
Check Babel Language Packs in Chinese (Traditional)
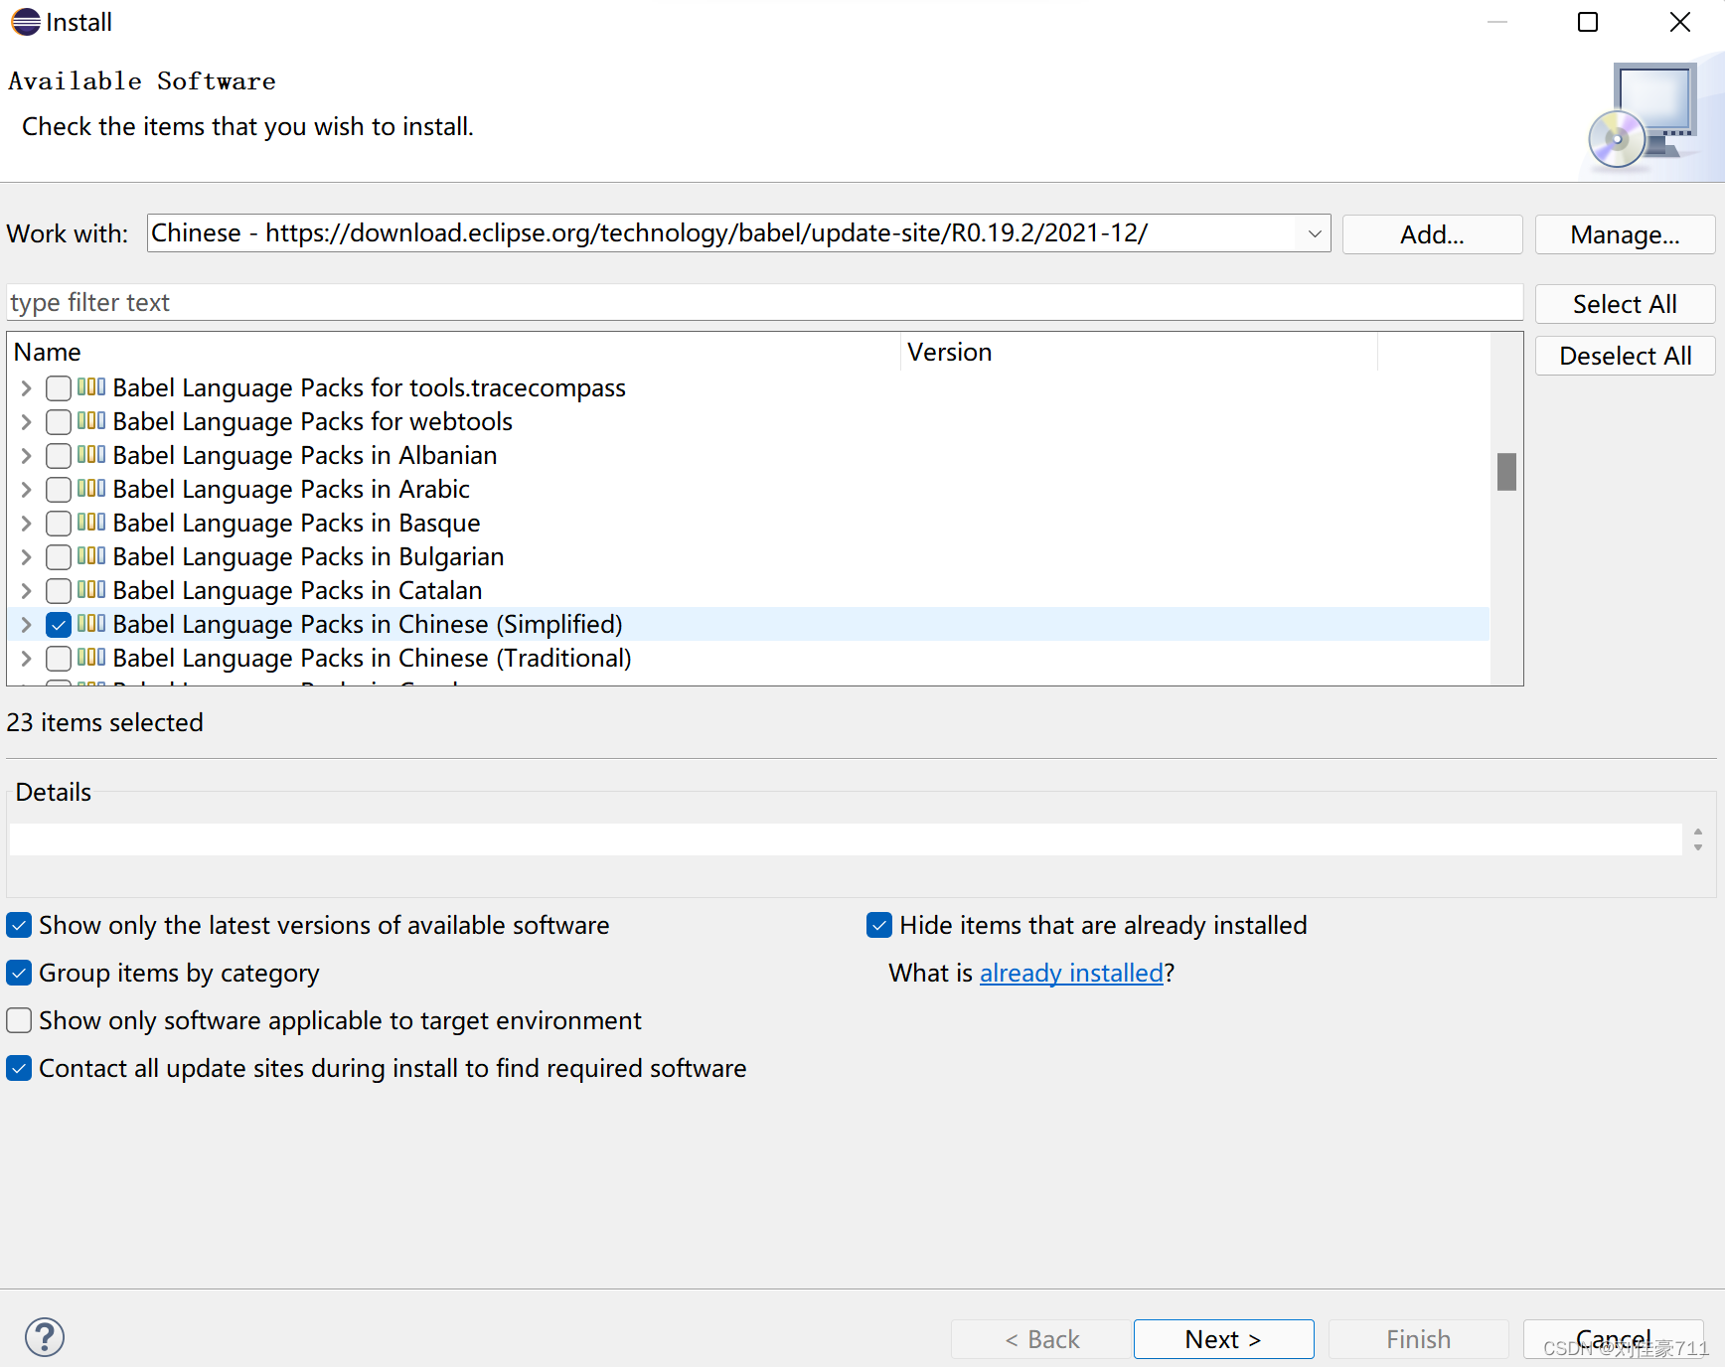click(x=59, y=659)
